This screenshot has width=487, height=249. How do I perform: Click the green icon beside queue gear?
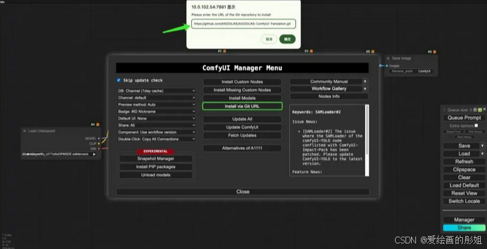coord(480,110)
